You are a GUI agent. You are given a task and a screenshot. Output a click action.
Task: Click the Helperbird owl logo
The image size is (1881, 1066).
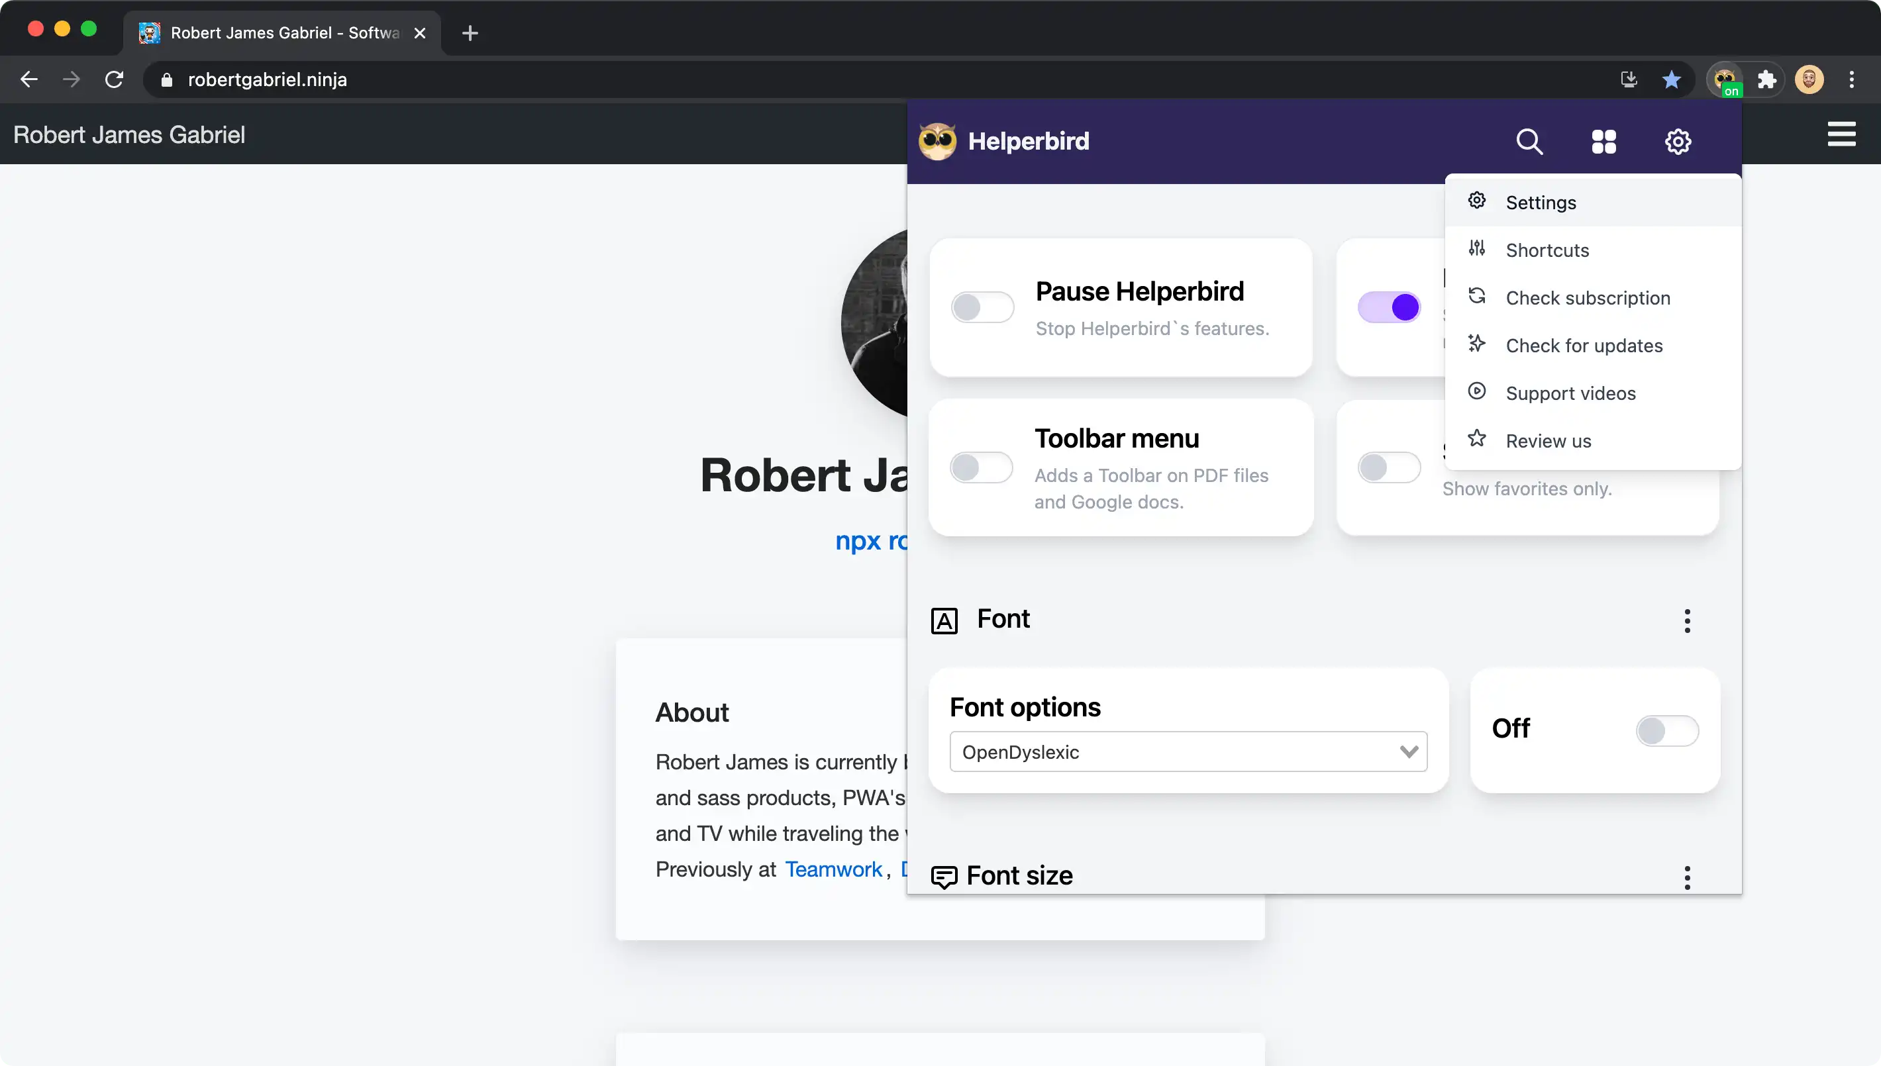pos(937,141)
